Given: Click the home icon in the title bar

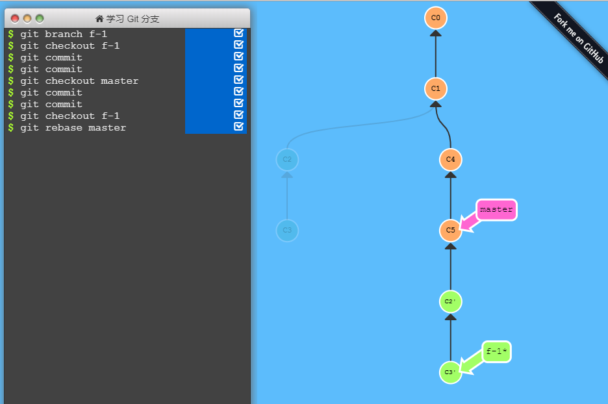Looking at the screenshot, I should click(x=99, y=19).
